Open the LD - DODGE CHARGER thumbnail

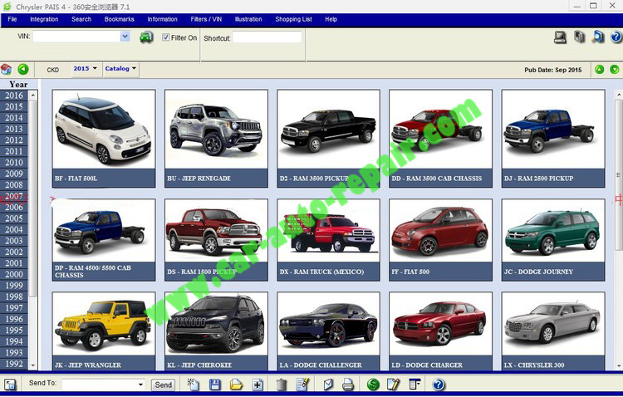pyautogui.click(x=440, y=331)
